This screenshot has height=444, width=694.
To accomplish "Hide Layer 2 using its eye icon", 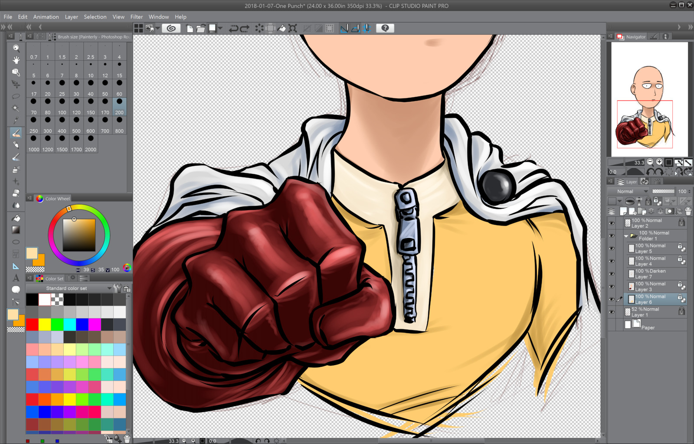I will [612, 223].
